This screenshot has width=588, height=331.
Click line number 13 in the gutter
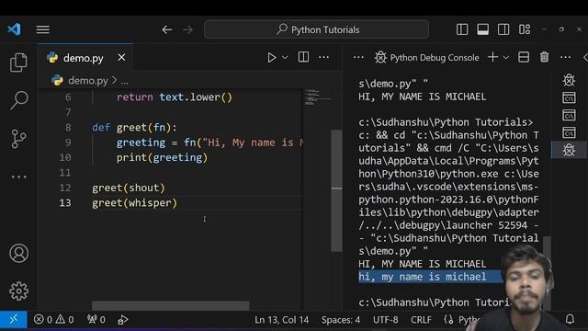65,203
